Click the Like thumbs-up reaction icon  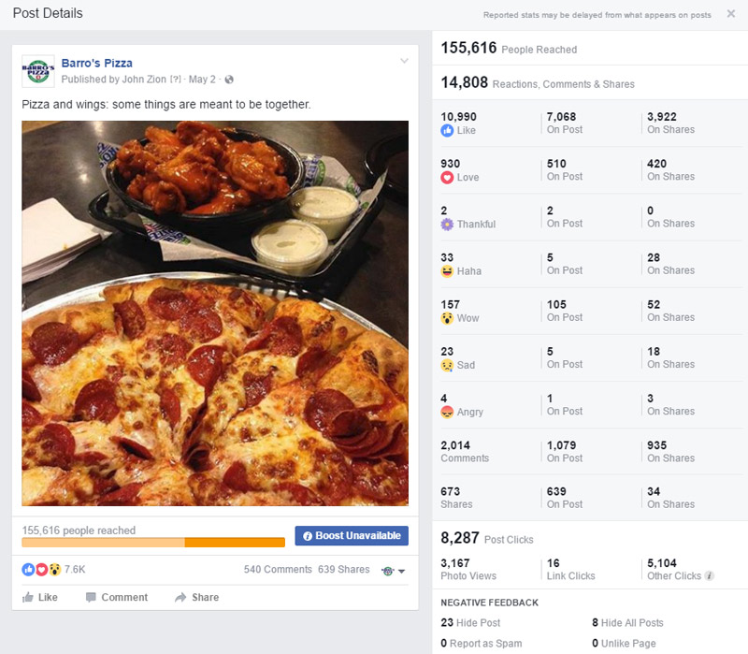click(x=447, y=132)
